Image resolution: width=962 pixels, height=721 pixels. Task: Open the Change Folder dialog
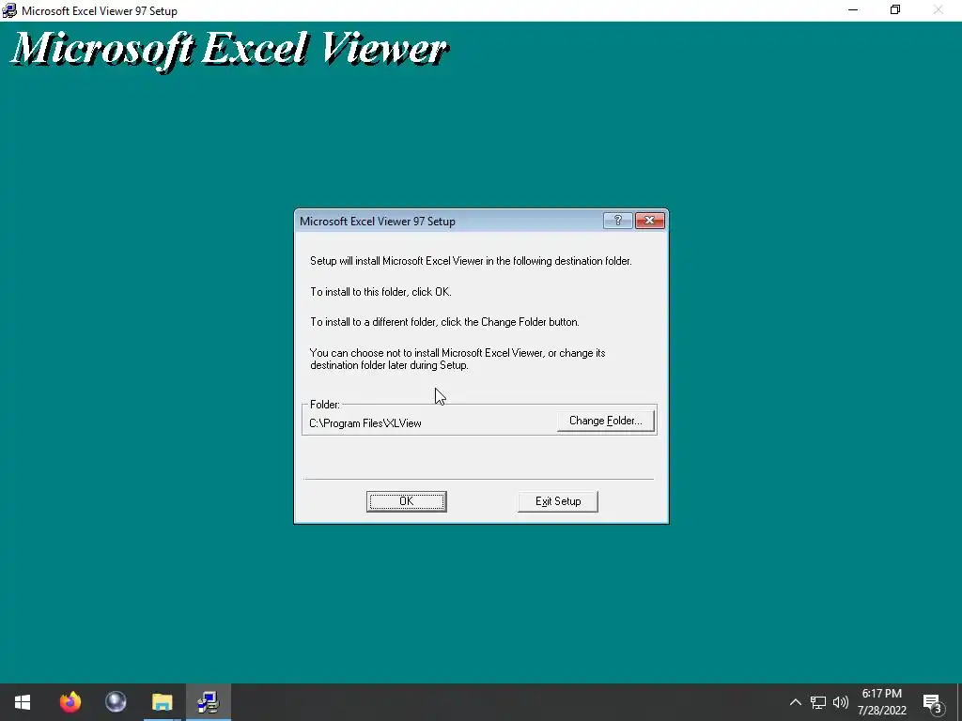pos(606,421)
